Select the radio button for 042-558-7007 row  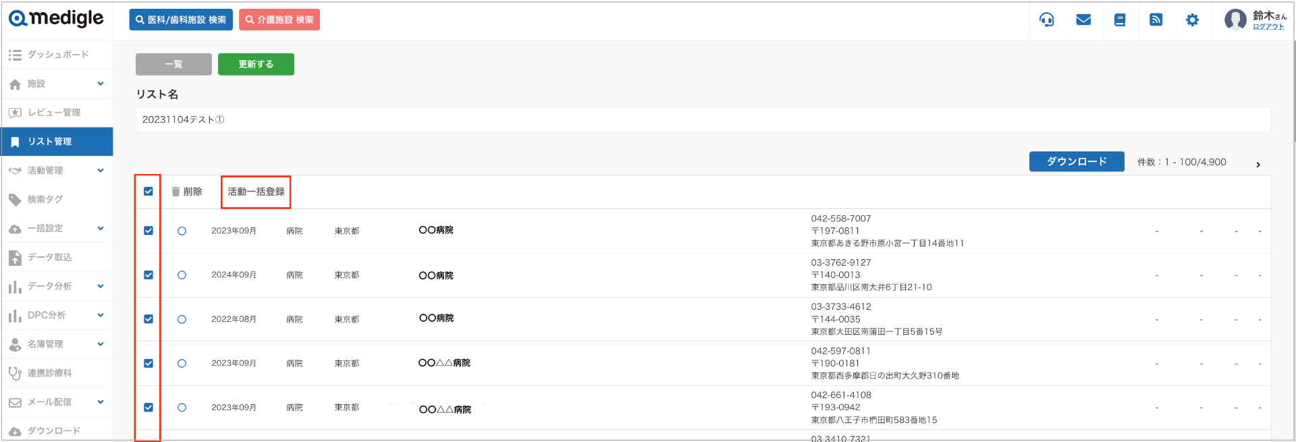click(182, 231)
